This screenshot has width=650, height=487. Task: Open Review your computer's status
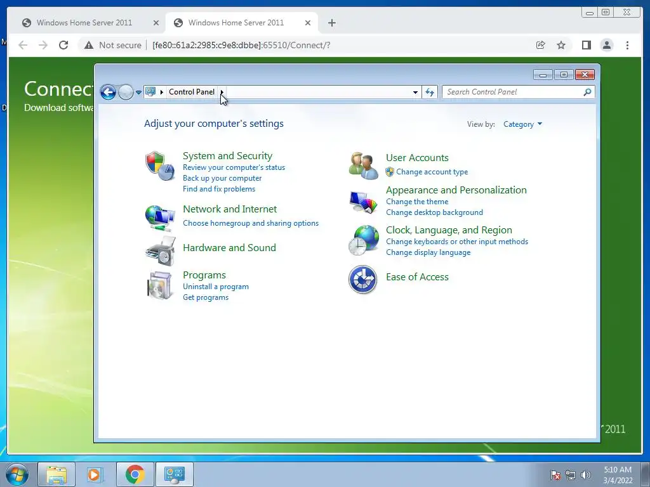[234, 167]
